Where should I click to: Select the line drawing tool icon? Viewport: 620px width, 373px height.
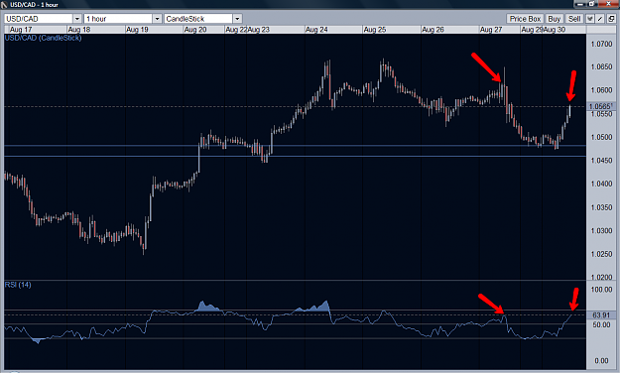click(x=600, y=19)
